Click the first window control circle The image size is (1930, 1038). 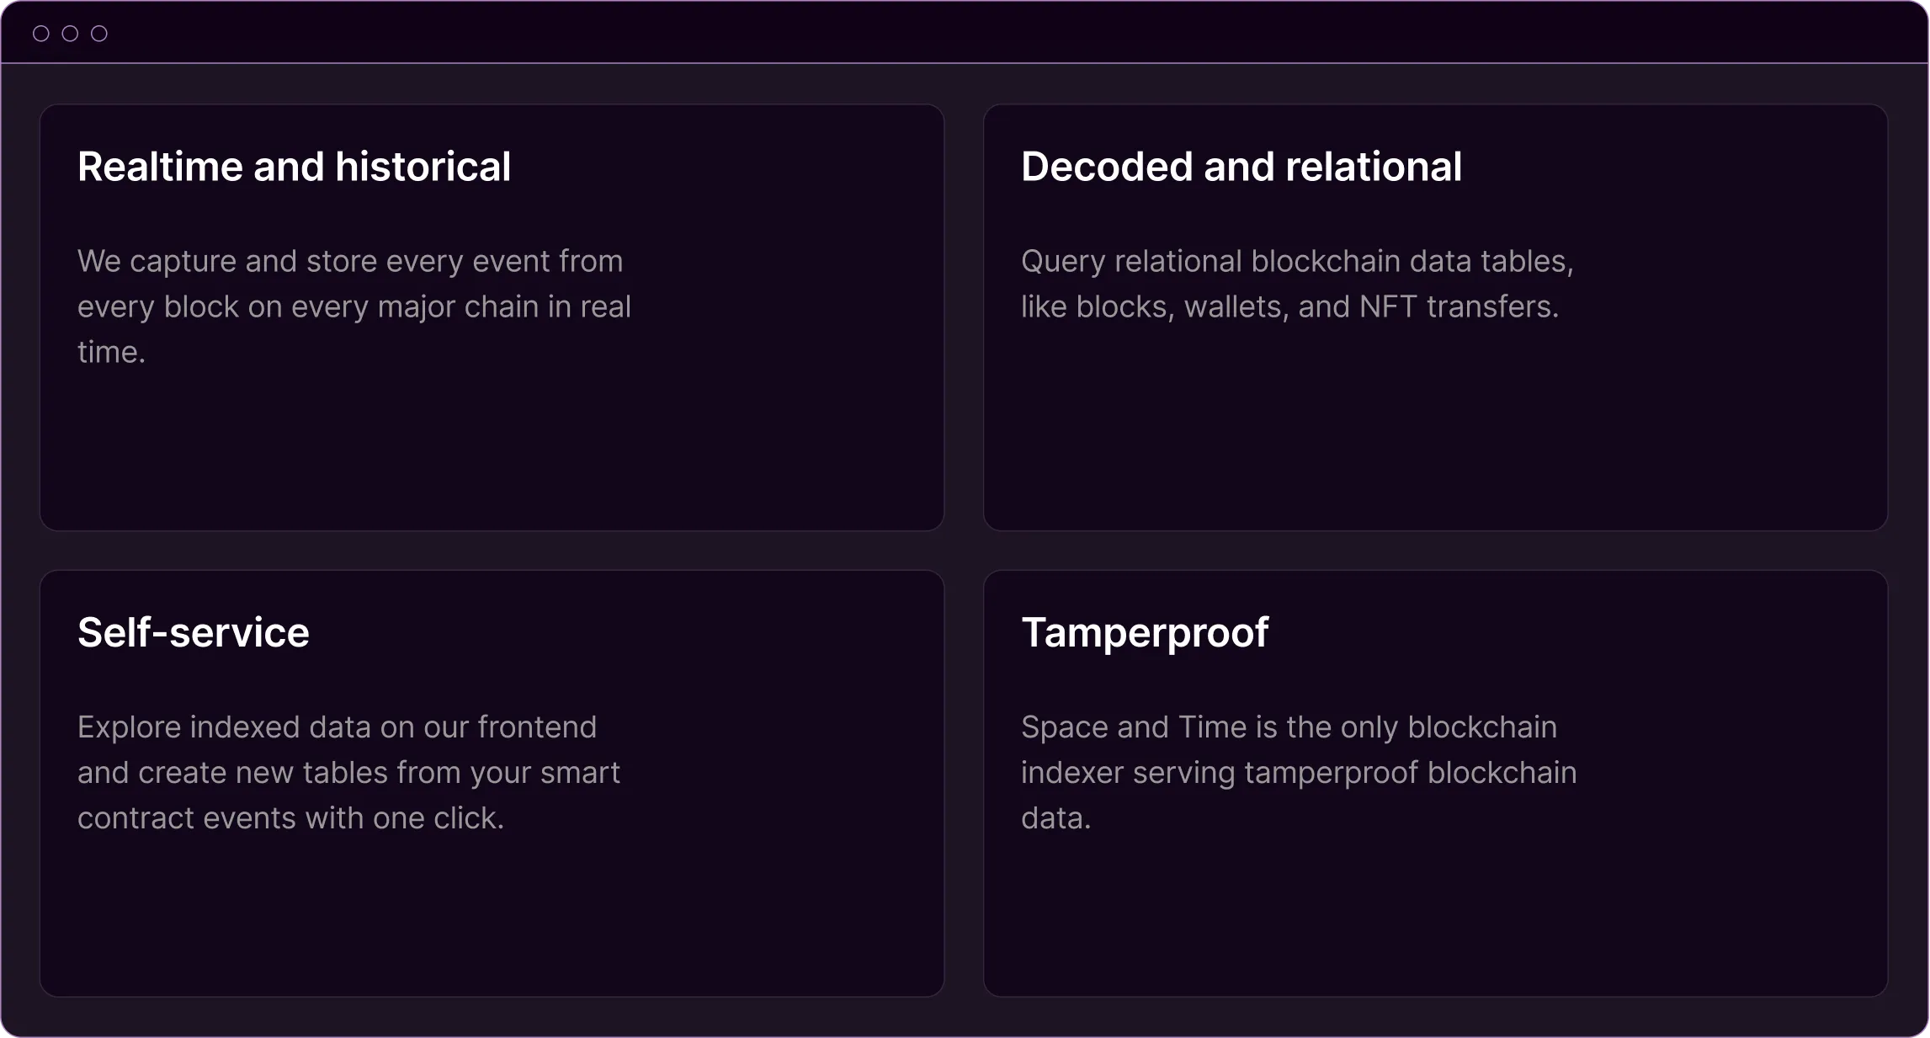(40, 34)
